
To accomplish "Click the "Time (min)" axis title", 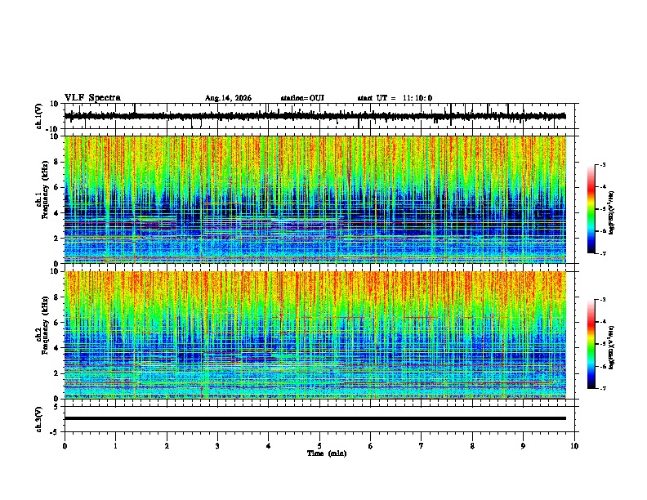I will (327, 453).
